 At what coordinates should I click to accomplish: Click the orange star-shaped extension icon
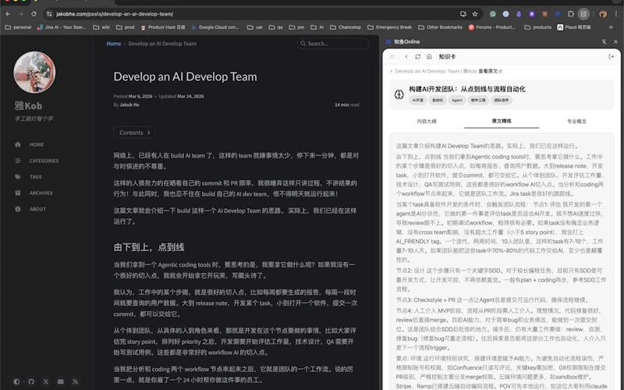point(544,14)
